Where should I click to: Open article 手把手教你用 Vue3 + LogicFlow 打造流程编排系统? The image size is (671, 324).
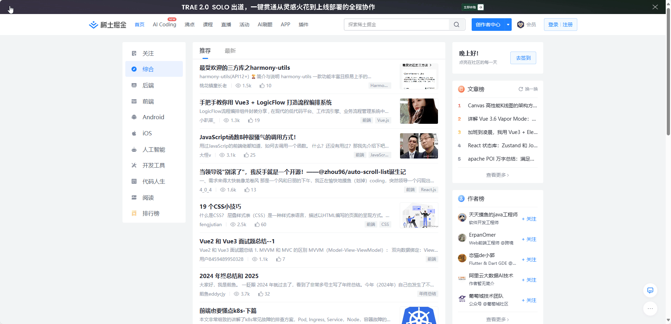(266, 102)
